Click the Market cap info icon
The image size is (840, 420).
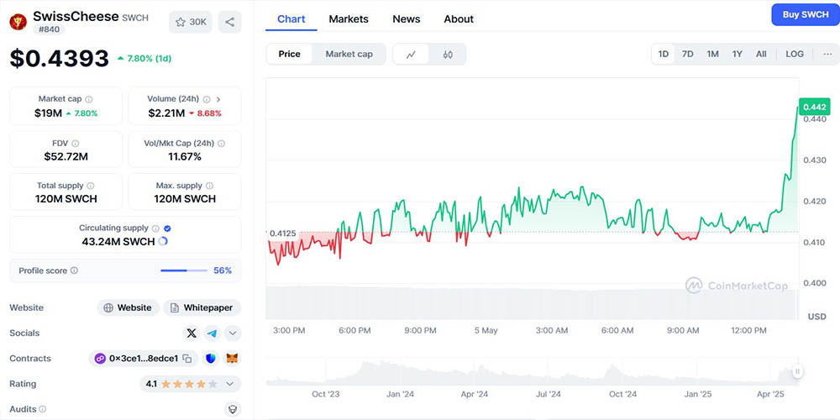(x=89, y=99)
